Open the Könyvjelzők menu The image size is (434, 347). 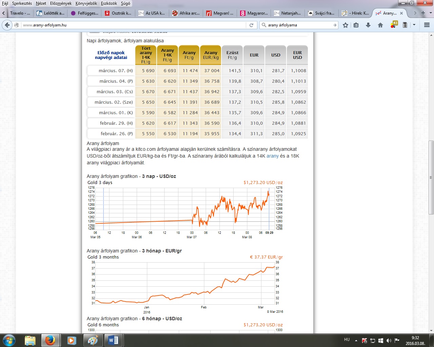click(x=86, y=3)
